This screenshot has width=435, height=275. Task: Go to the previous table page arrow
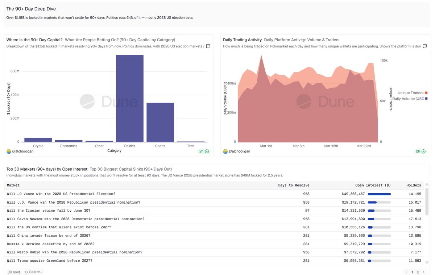[x=406, y=272]
